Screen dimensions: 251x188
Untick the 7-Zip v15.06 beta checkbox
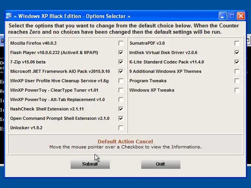pos(121,62)
